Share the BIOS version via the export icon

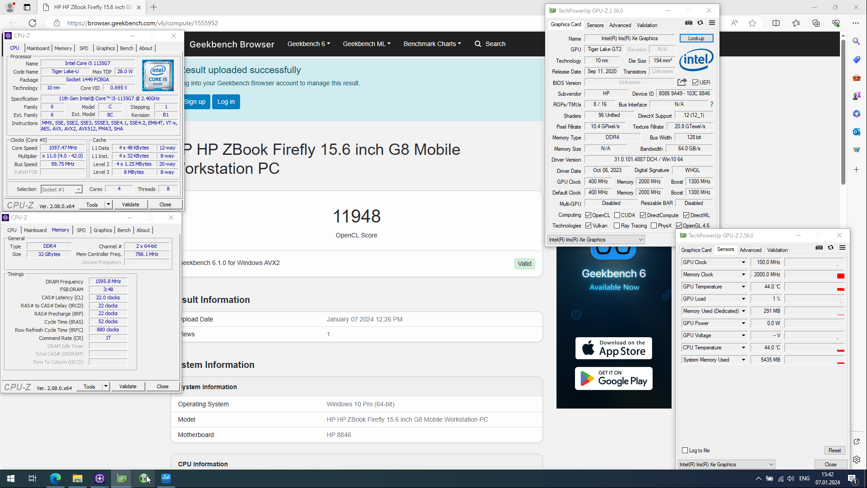pyautogui.click(x=682, y=82)
